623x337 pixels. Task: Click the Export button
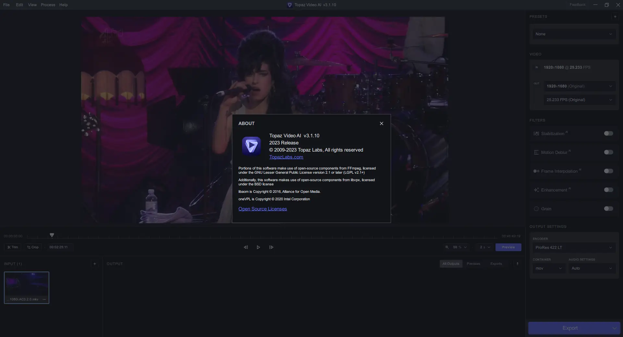pyautogui.click(x=570, y=328)
